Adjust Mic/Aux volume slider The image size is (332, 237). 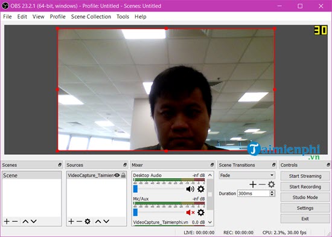[135, 212]
